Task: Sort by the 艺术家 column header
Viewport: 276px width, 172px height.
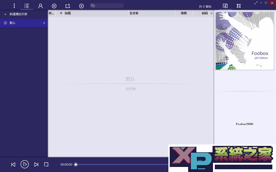Action: (152, 13)
